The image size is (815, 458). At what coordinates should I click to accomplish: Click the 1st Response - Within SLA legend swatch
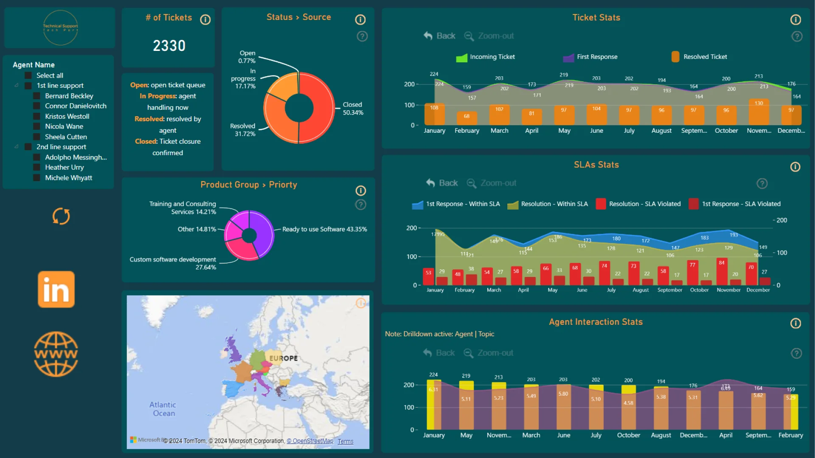point(418,204)
